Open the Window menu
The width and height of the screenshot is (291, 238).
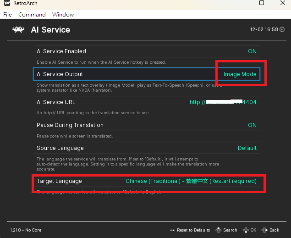pyautogui.click(x=63, y=15)
